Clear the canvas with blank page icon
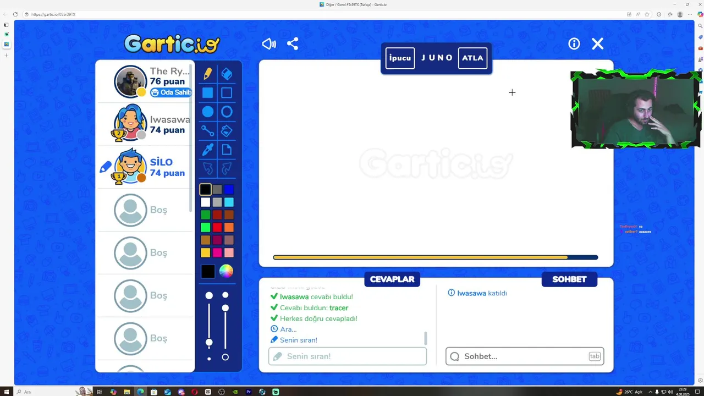This screenshot has width=704, height=396. coord(227,150)
